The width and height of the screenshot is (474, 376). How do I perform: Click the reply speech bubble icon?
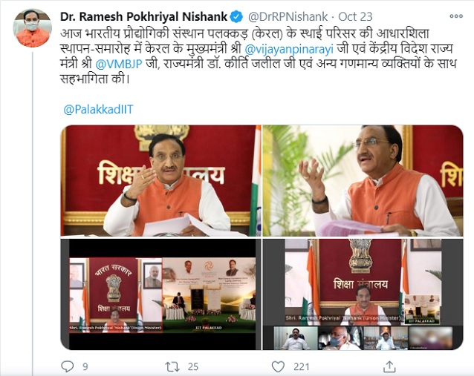67,366
